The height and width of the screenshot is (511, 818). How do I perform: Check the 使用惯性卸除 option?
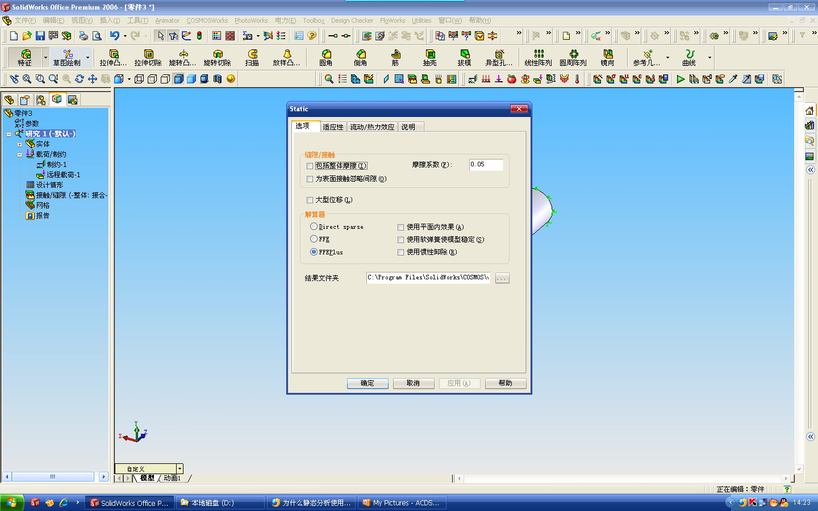[x=400, y=252]
